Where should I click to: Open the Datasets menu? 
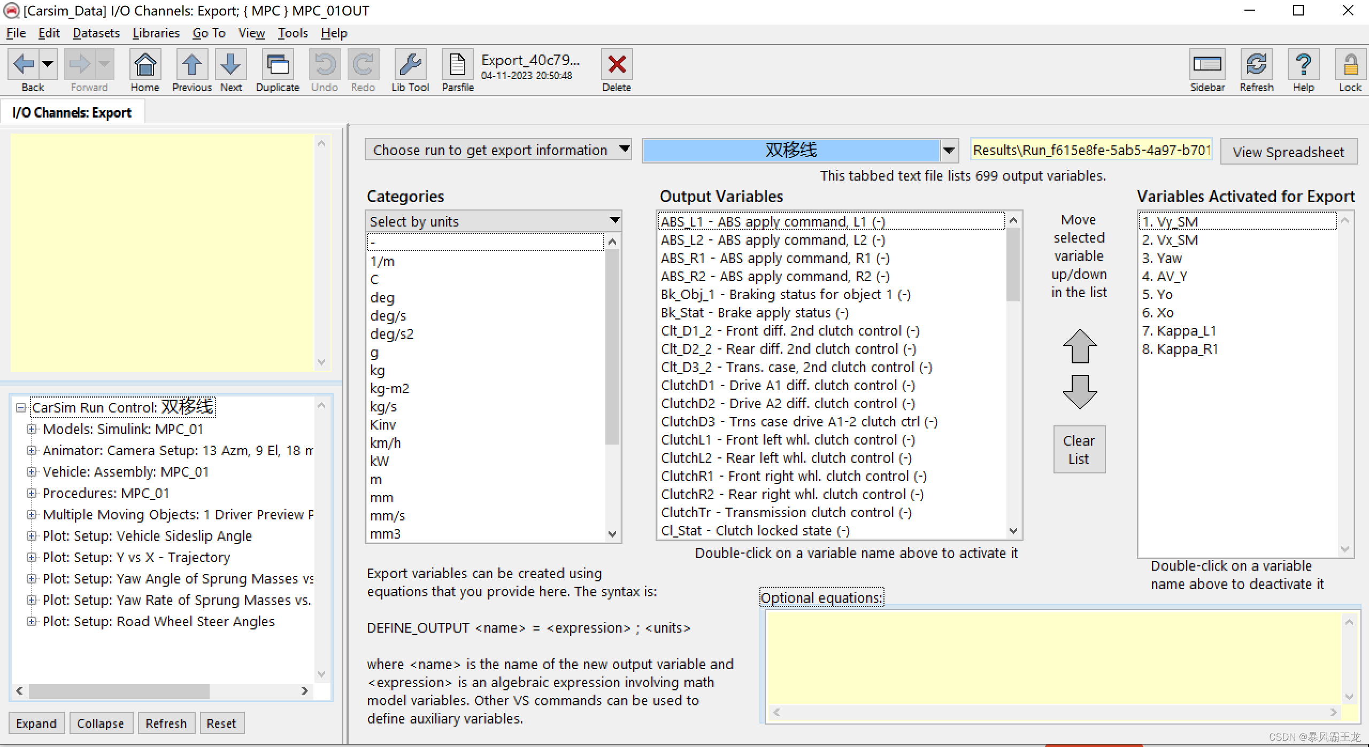click(96, 33)
